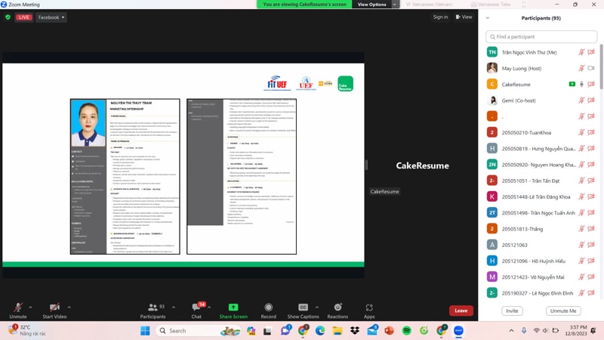
Task: Toggle Start Video camera button
Action: [54, 308]
